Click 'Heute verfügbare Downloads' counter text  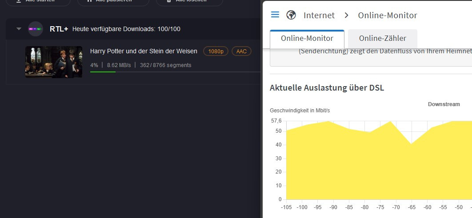(x=126, y=29)
